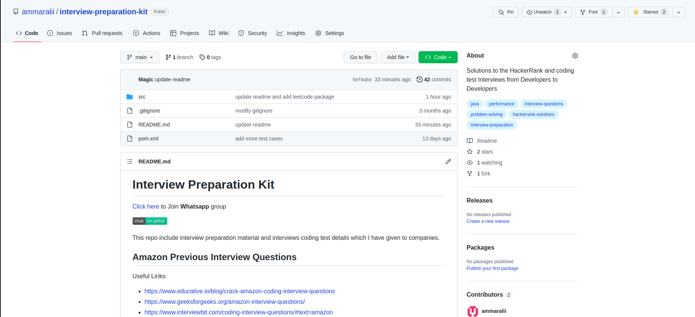Image resolution: width=695 pixels, height=317 pixels.
Task: Click Publish your first package link
Action: (x=492, y=268)
